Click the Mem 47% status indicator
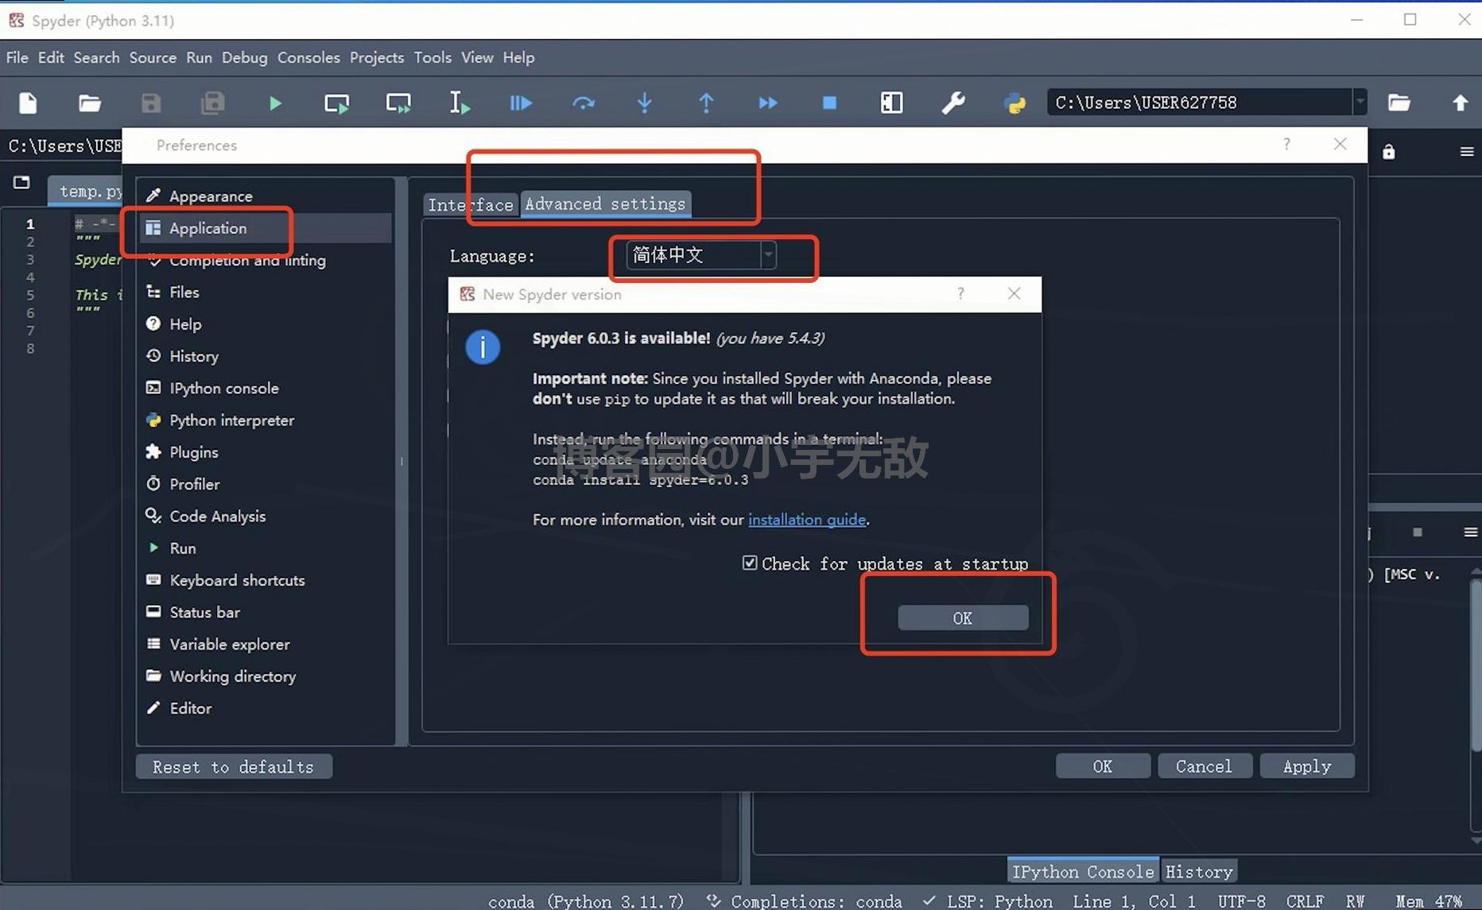The height and width of the screenshot is (910, 1482). point(1429,901)
